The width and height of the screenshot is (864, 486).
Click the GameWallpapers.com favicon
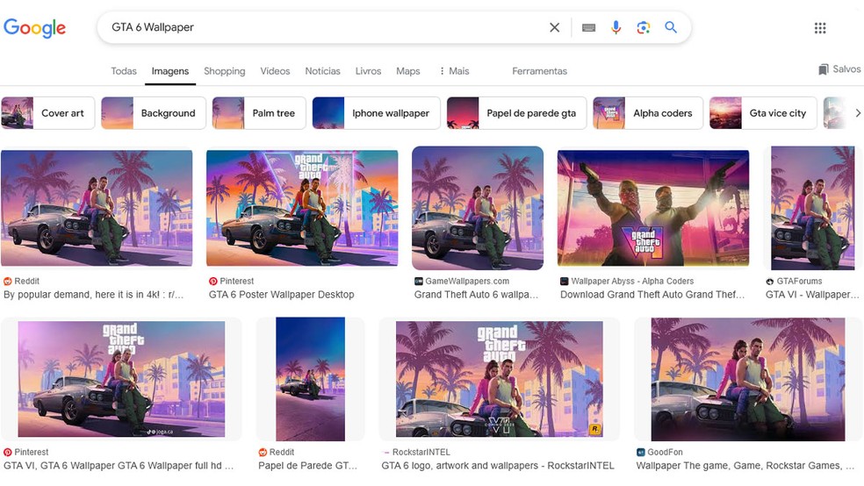pyautogui.click(x=419, y=282)
